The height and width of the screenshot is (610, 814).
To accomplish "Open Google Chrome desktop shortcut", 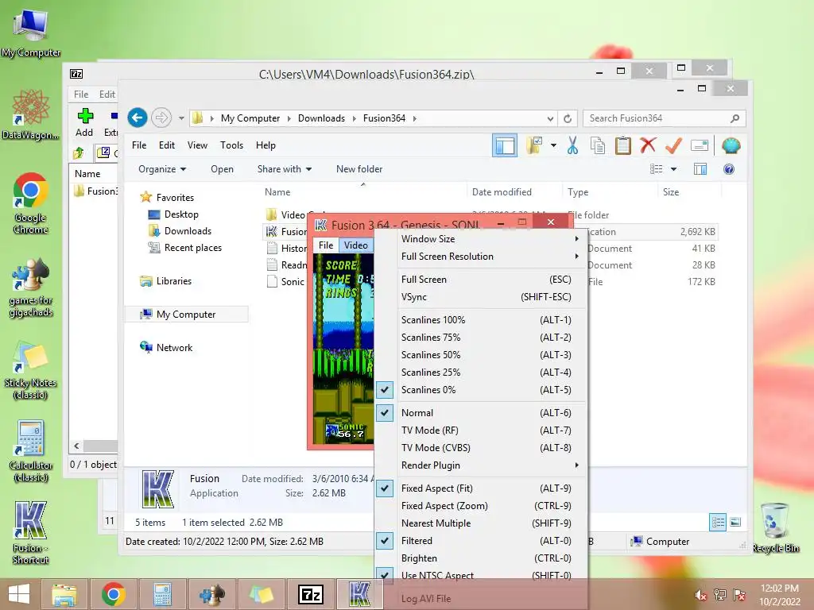I will tap(31, 203).
